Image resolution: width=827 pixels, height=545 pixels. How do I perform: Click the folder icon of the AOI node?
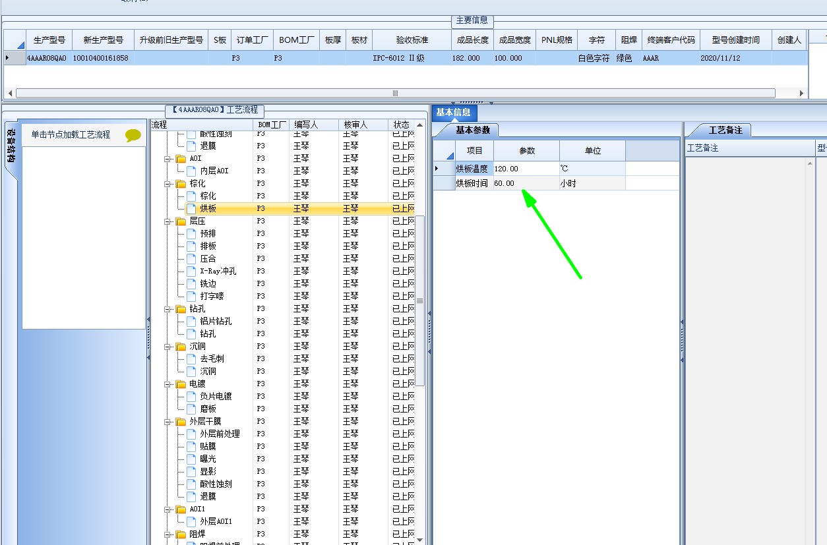181,158
